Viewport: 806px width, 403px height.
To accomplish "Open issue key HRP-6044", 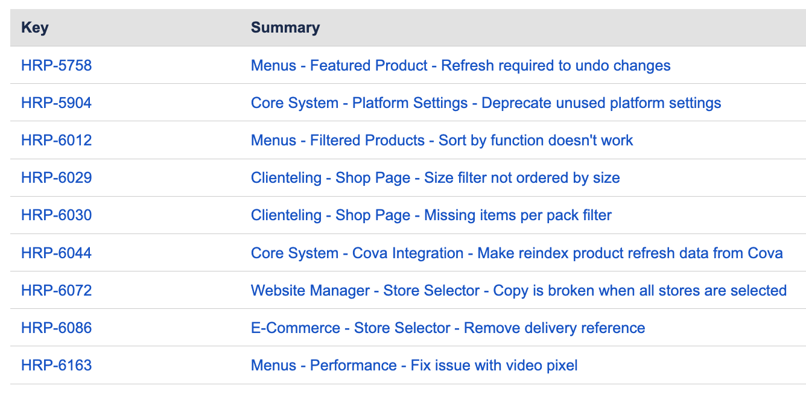I will click(56, 253).
